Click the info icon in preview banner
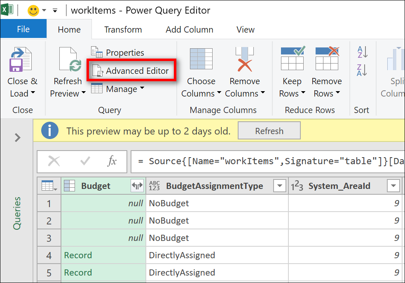The width and height of the screenshot is (405, 283). [x=49, y=130]
